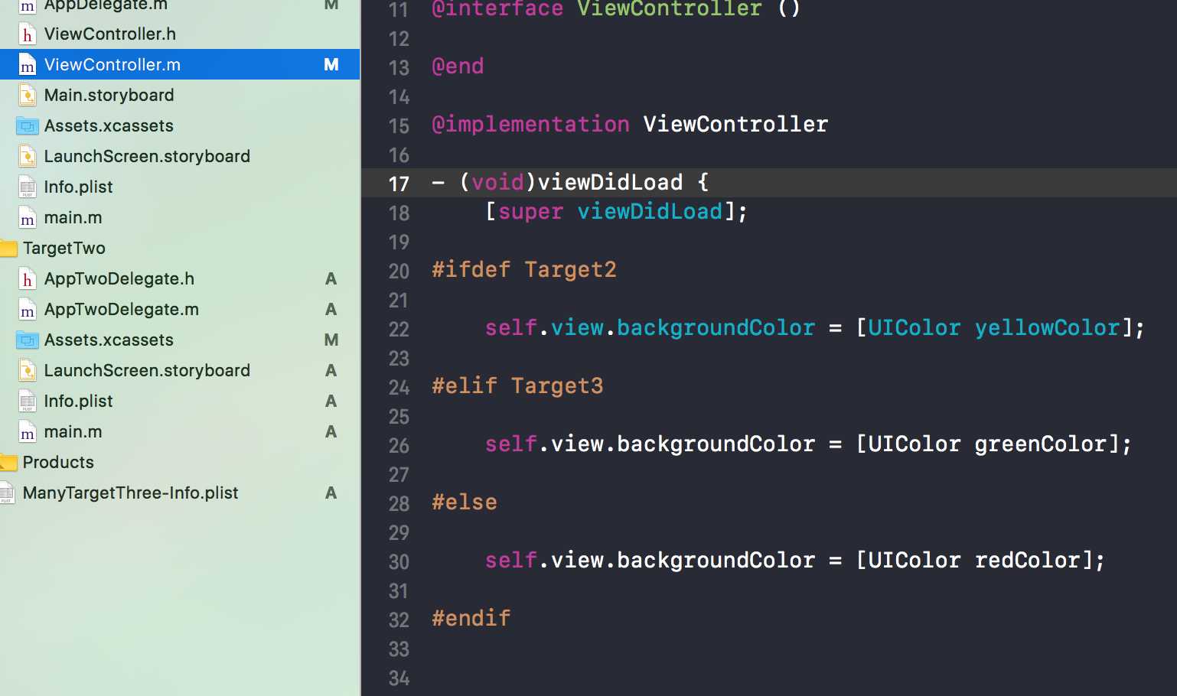Open Assets.xcassets marked with M badge
1177x696 pixels.
[109, 340]
